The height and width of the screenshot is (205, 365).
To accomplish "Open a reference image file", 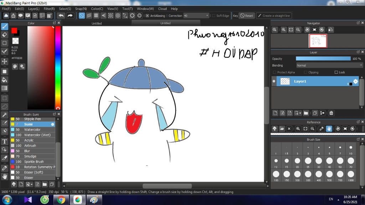I will tap(282, 128).
